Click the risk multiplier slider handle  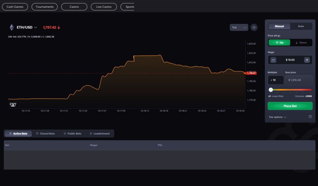[x=271, y=90]
